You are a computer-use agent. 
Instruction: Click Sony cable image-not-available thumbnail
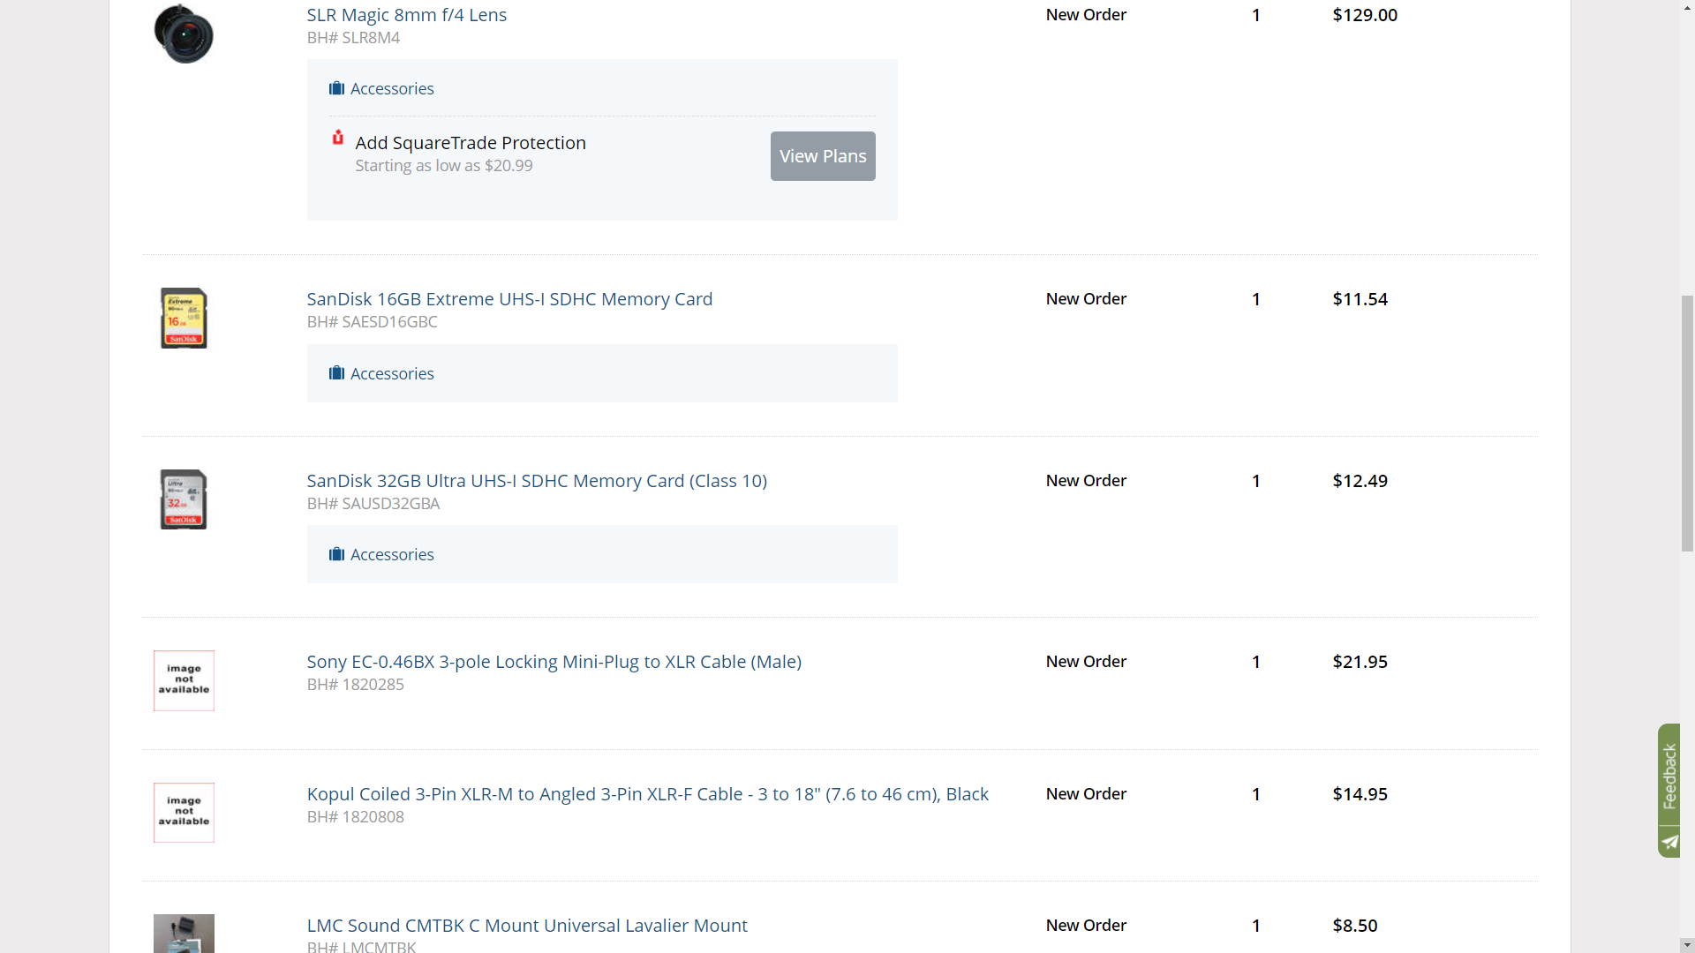(x=184, y=680)
